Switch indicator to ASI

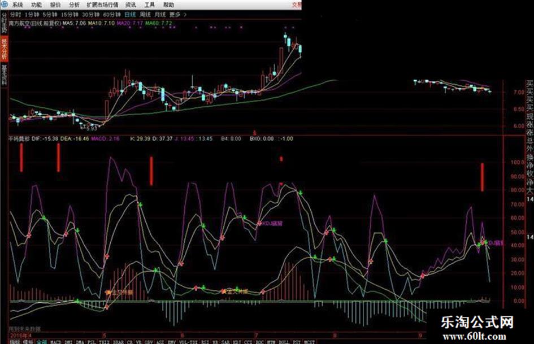pos(160,341)
